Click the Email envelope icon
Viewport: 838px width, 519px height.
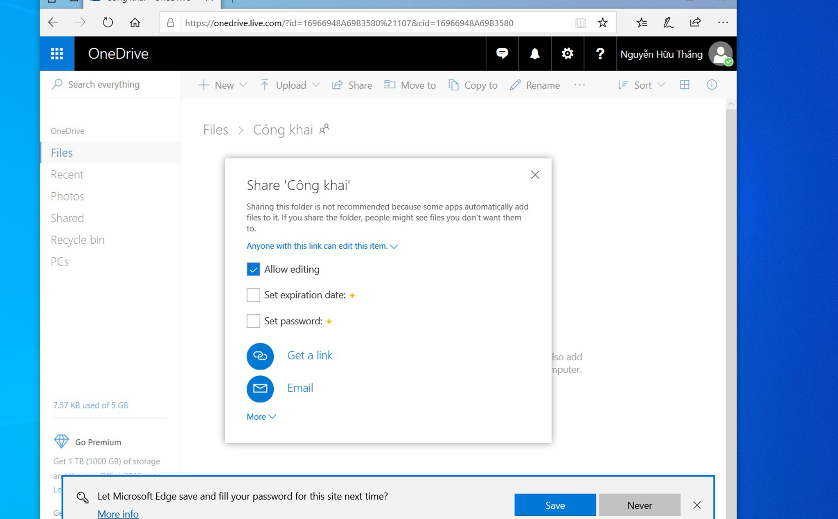point(260,389)
